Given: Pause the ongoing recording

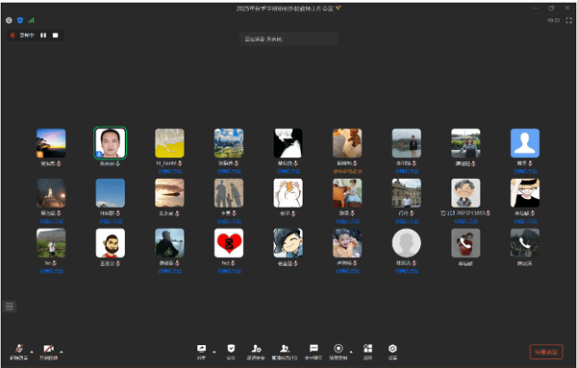Looking at the screenshot, I should 43,36.
